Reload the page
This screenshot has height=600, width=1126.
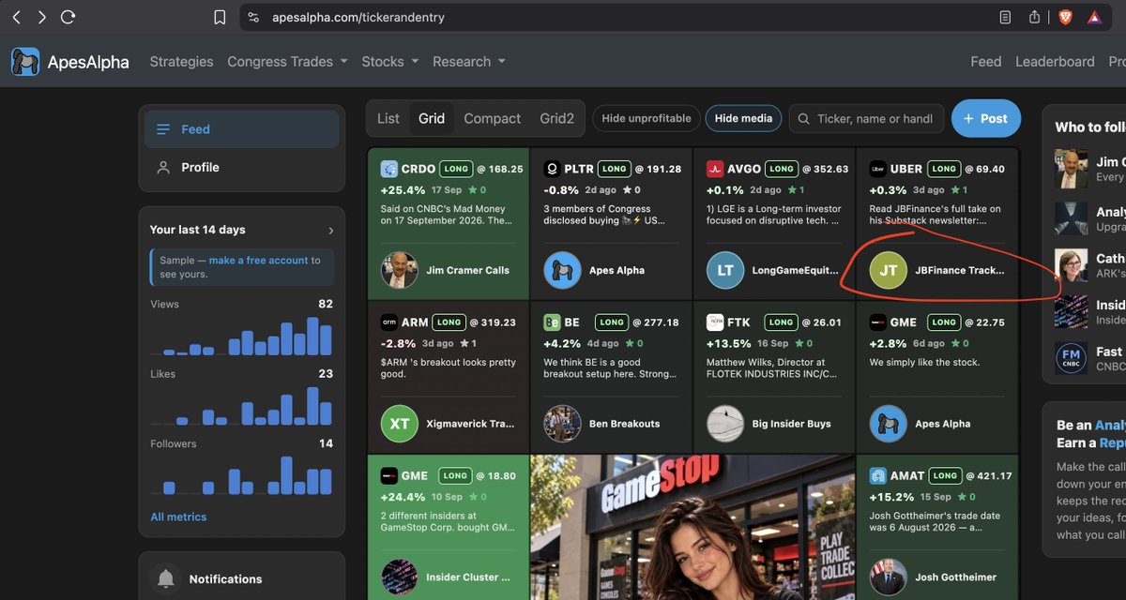68,17
